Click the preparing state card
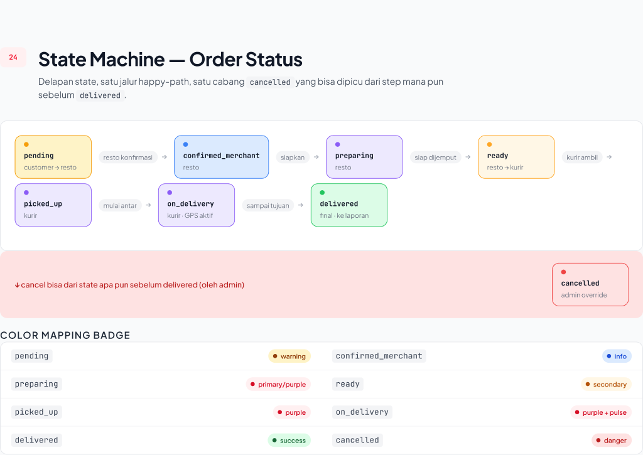643x455 pixels. [x=364, y=157]
